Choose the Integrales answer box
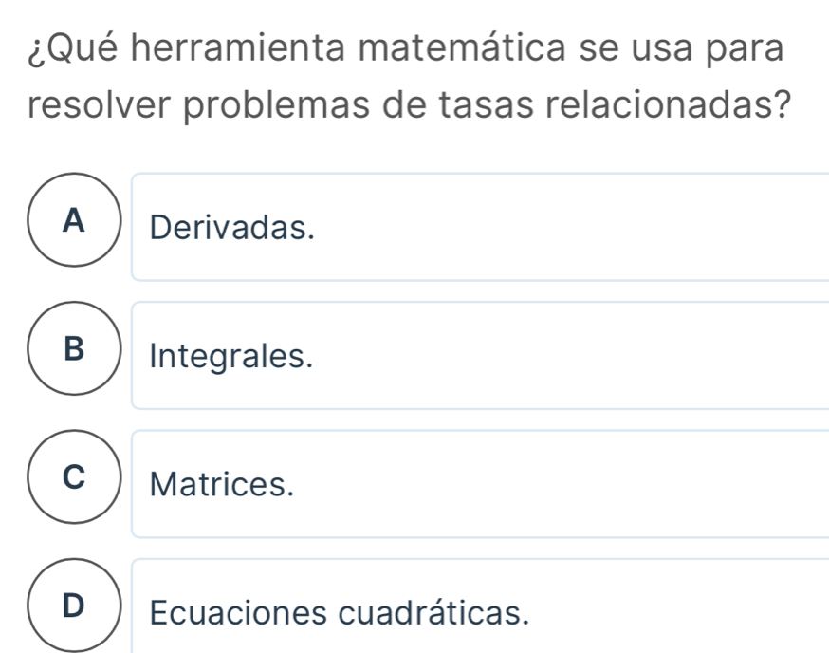Image resolution: width=829 pixels, height=653 pixels. (479, 356)
